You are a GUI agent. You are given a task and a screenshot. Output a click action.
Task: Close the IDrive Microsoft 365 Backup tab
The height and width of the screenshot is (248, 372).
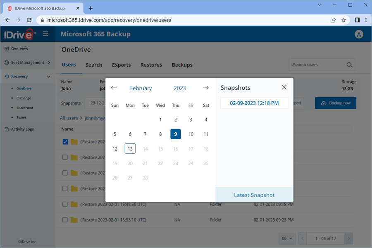(x=78, y=8)
